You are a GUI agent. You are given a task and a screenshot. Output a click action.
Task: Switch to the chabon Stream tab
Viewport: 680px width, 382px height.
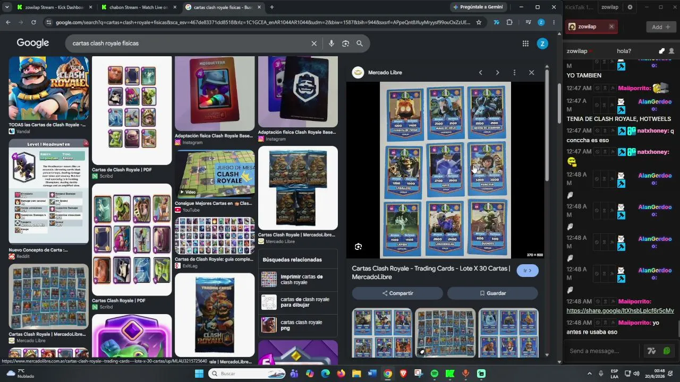click(138, 7)
